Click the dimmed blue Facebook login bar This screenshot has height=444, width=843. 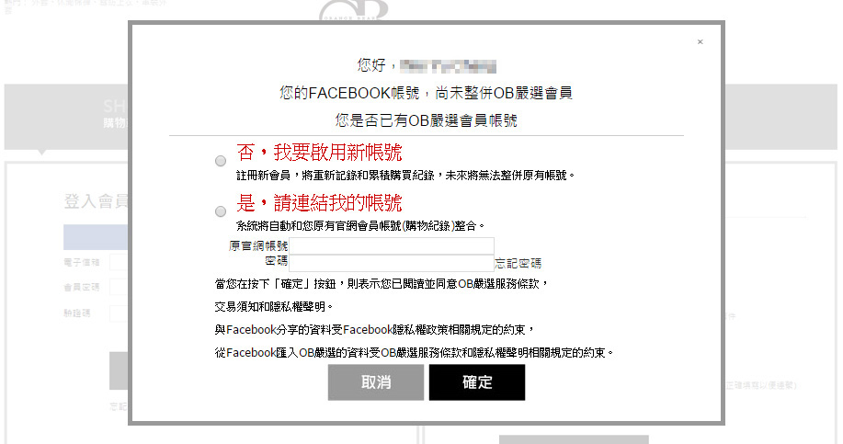coord(96,237)
